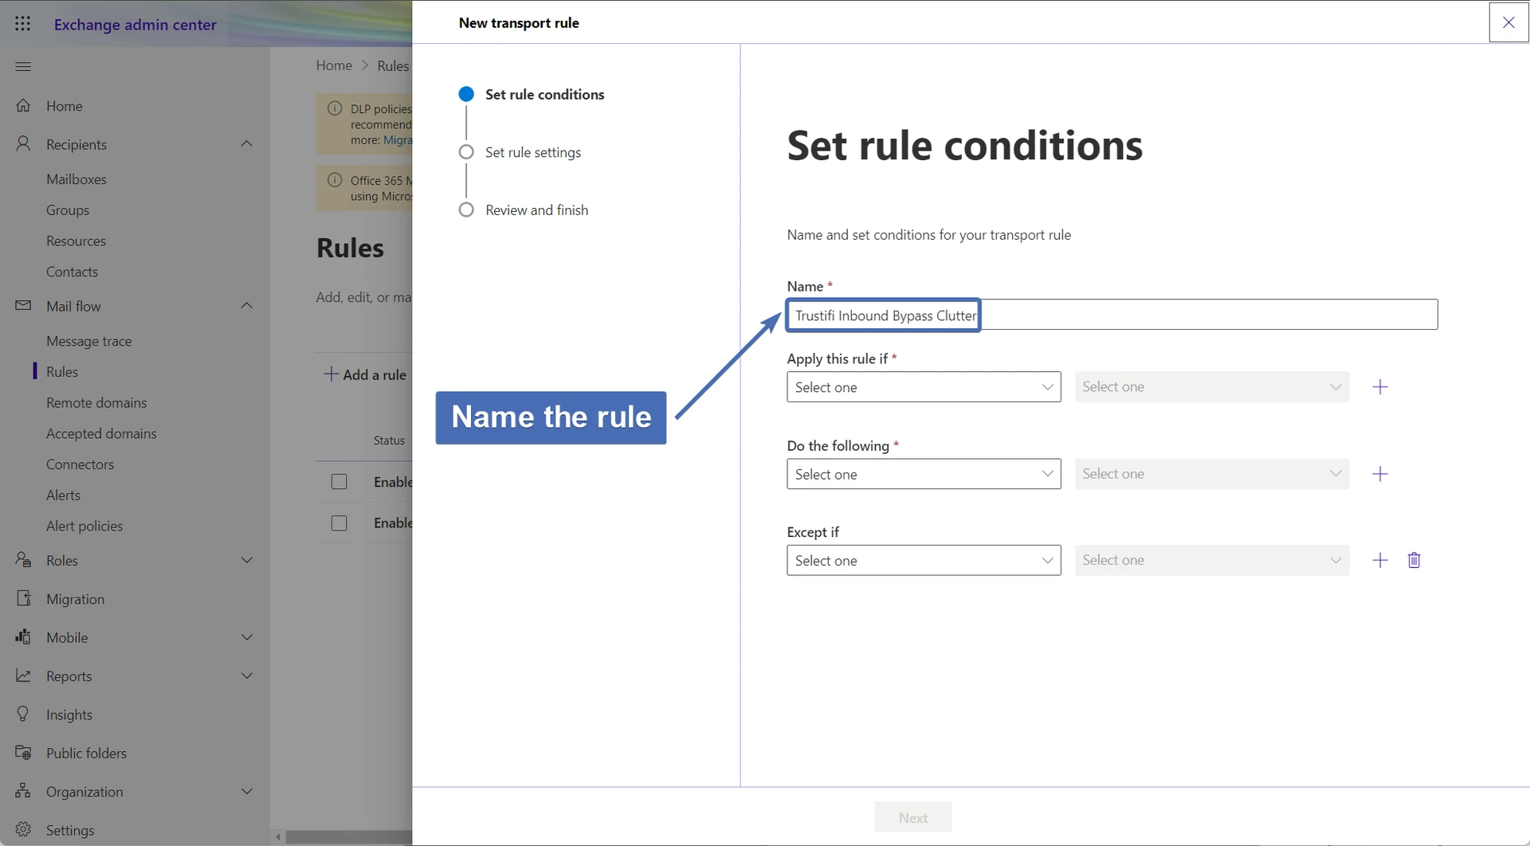Viewport: 1530px width, 846px height.
Task: Open the Do the following dropdown
Action: pos(923,474)
